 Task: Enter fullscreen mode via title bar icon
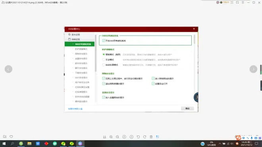[232, 2]
